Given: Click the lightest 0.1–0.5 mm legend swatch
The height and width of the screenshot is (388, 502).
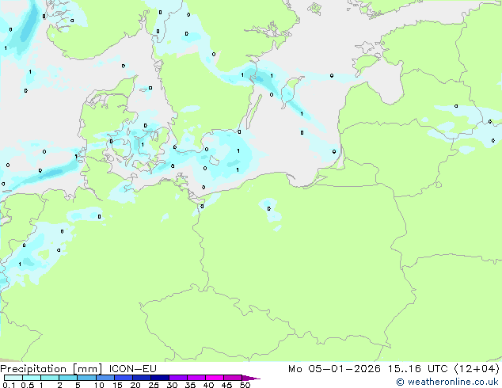Looking at the screenshot, I should pyautogui.click(x=13, y=378).
